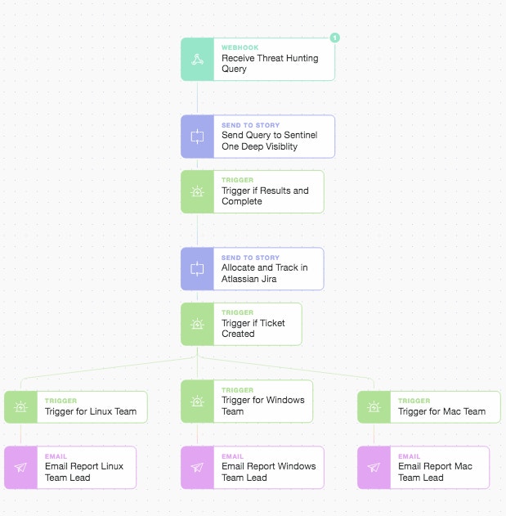Click the send-to-story icon for Sentinel One query
This screenshot has width=506, height=516.
click(197, 137)
